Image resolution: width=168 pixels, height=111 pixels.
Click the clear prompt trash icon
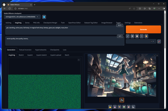click(x=132, y=36)
